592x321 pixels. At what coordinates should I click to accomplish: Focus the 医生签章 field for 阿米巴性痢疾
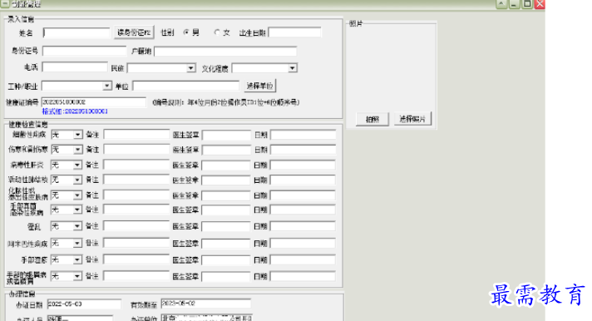click(226, 244)
